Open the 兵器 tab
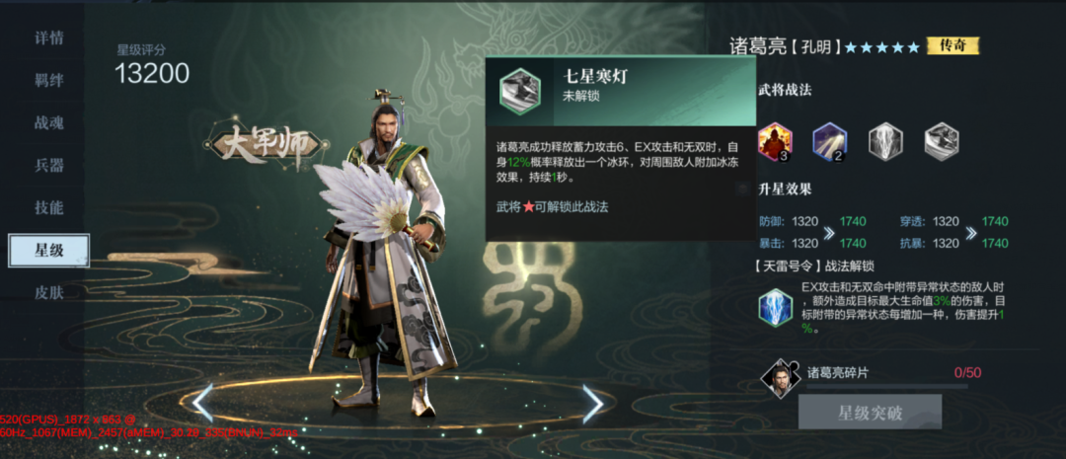This screenshot has height=459, width=1066. click(x=49, y=165)
